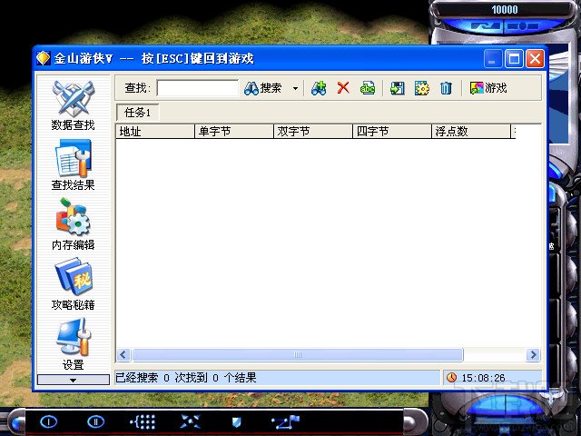This screenshot has width=581, height=436.
Task: Click the add new search task icon
Action: coord(319,88)
